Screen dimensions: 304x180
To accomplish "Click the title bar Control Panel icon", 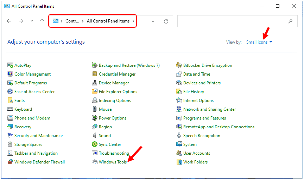I will (7, 6).
